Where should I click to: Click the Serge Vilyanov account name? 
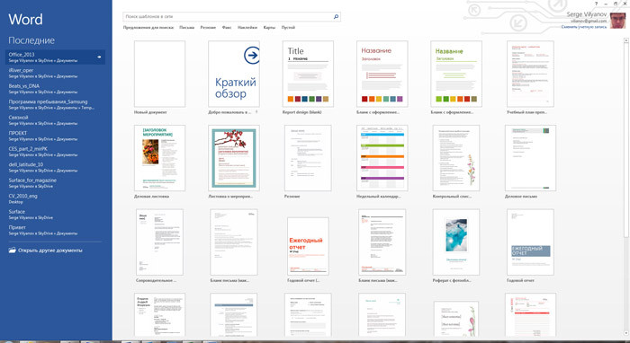click(x=587, y=14)
